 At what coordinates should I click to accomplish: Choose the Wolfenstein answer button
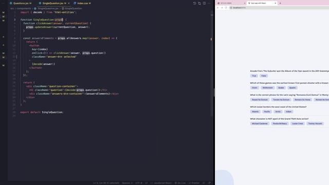(268, 88)
